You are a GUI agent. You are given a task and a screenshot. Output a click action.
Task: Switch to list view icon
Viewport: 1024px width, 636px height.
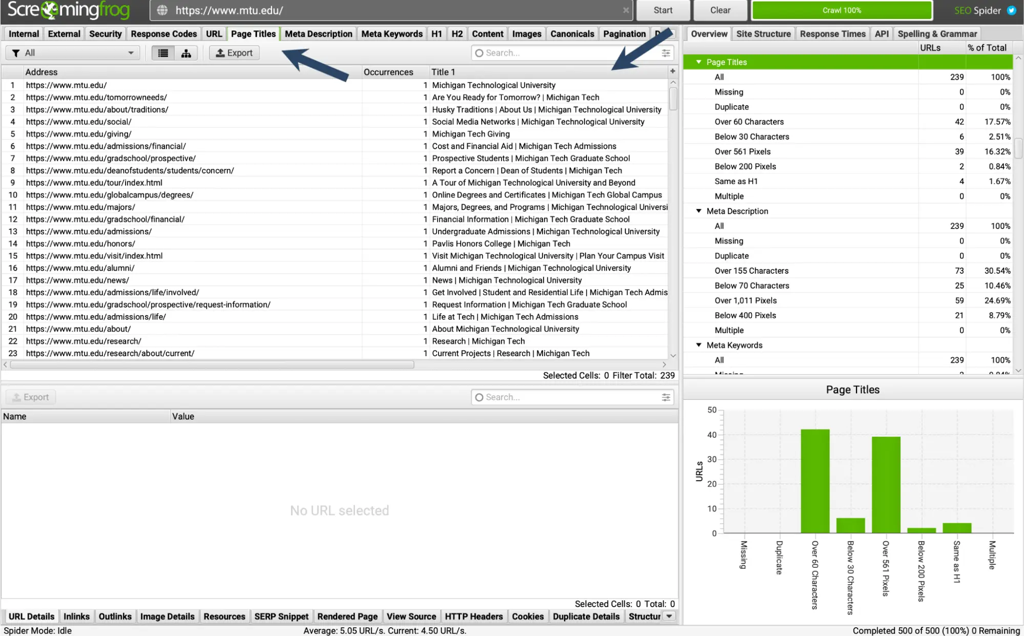click(x=163, y=53)
